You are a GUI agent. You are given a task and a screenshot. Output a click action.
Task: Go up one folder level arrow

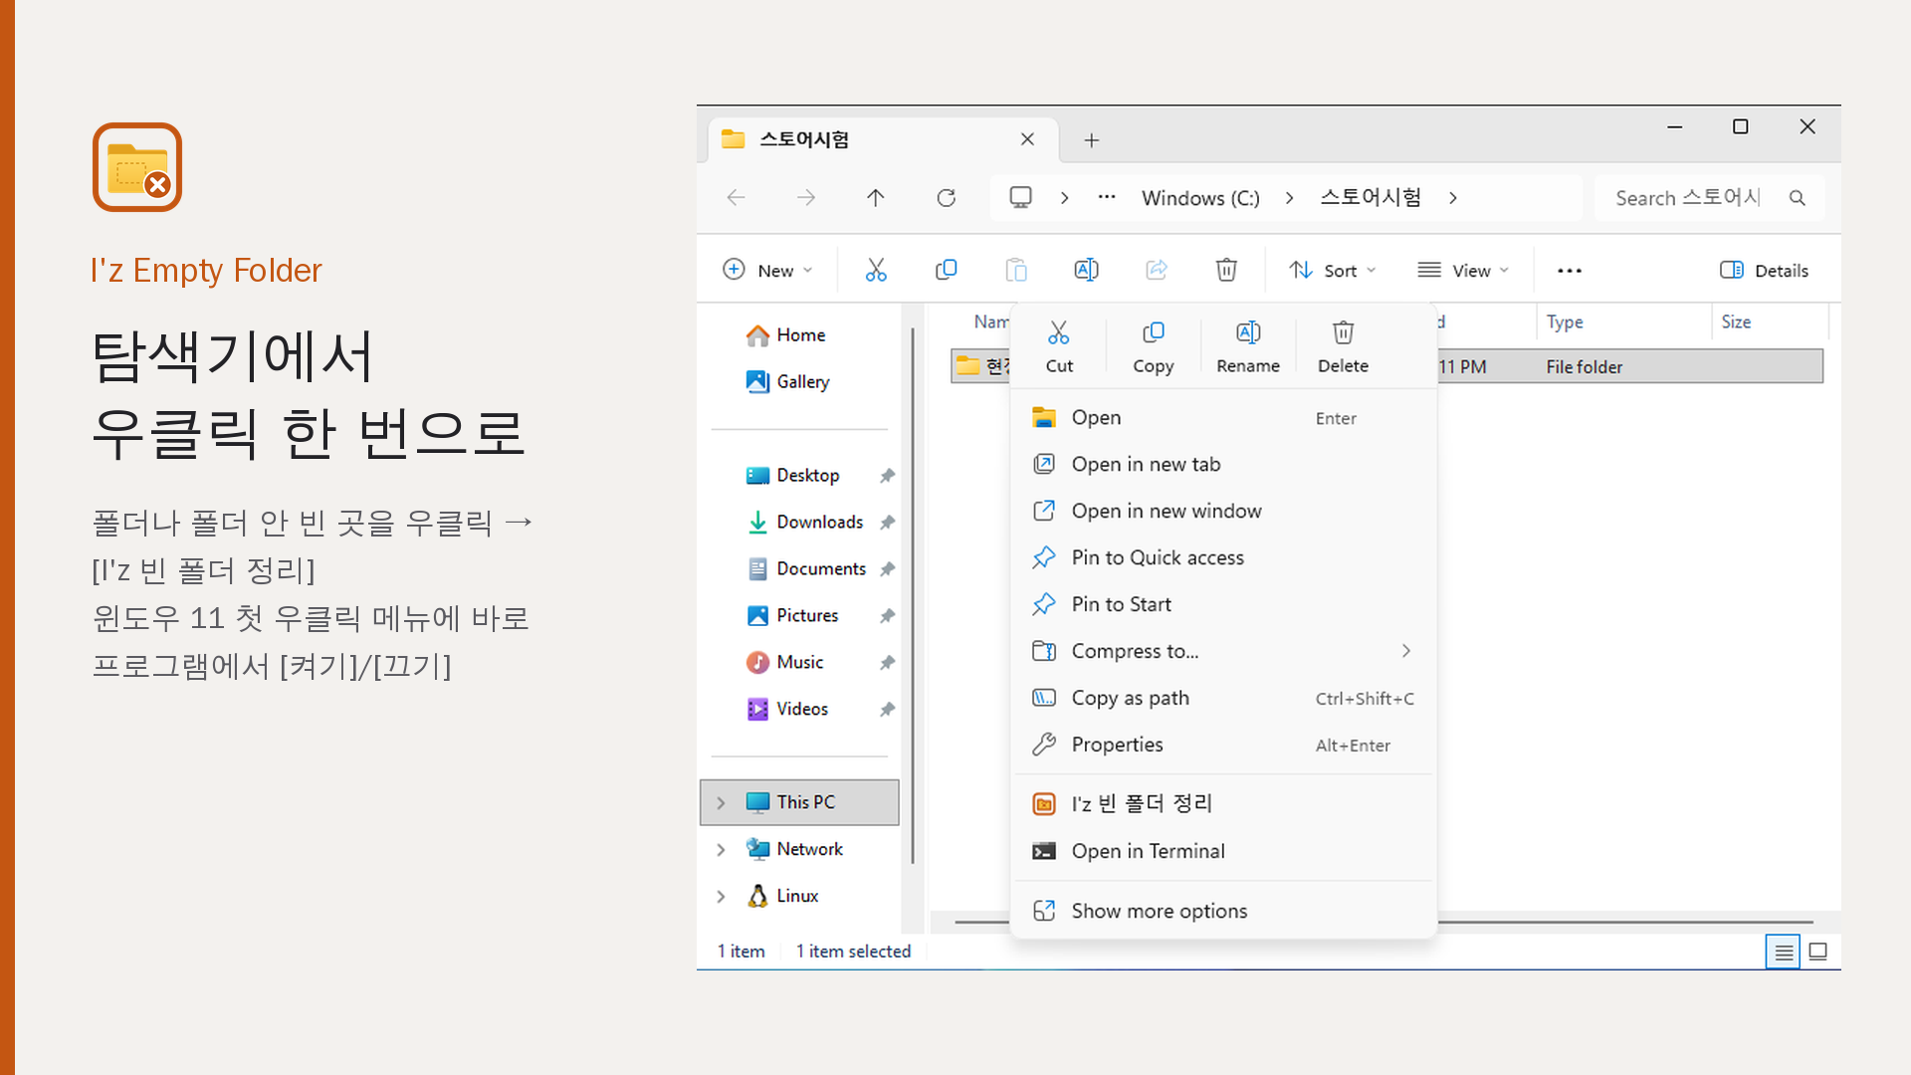(x=876, y=198)
